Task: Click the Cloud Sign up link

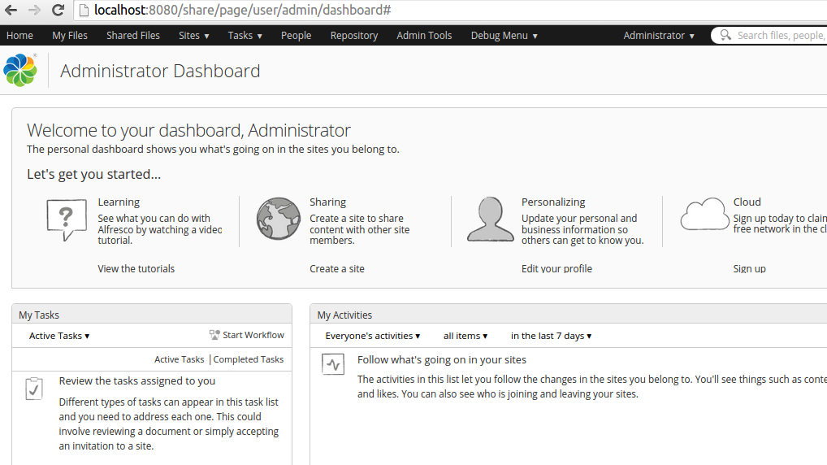Action: (x=750, y=268)
